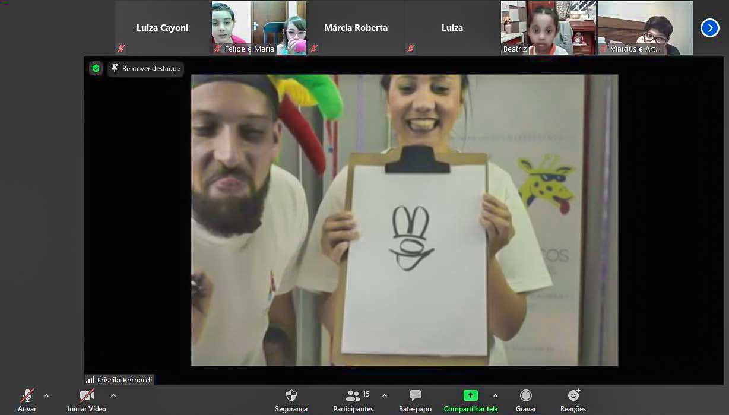Start recording with Gravar
Screen dimensions: 729x415
point(525,400)
